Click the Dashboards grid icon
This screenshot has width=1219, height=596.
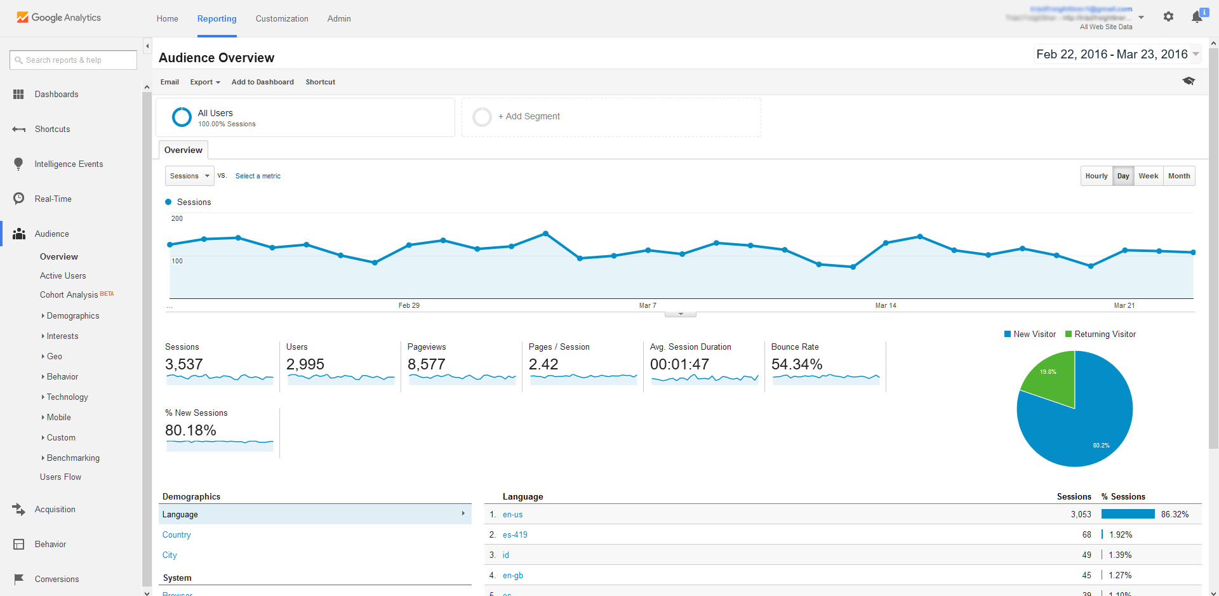point(18,94)
